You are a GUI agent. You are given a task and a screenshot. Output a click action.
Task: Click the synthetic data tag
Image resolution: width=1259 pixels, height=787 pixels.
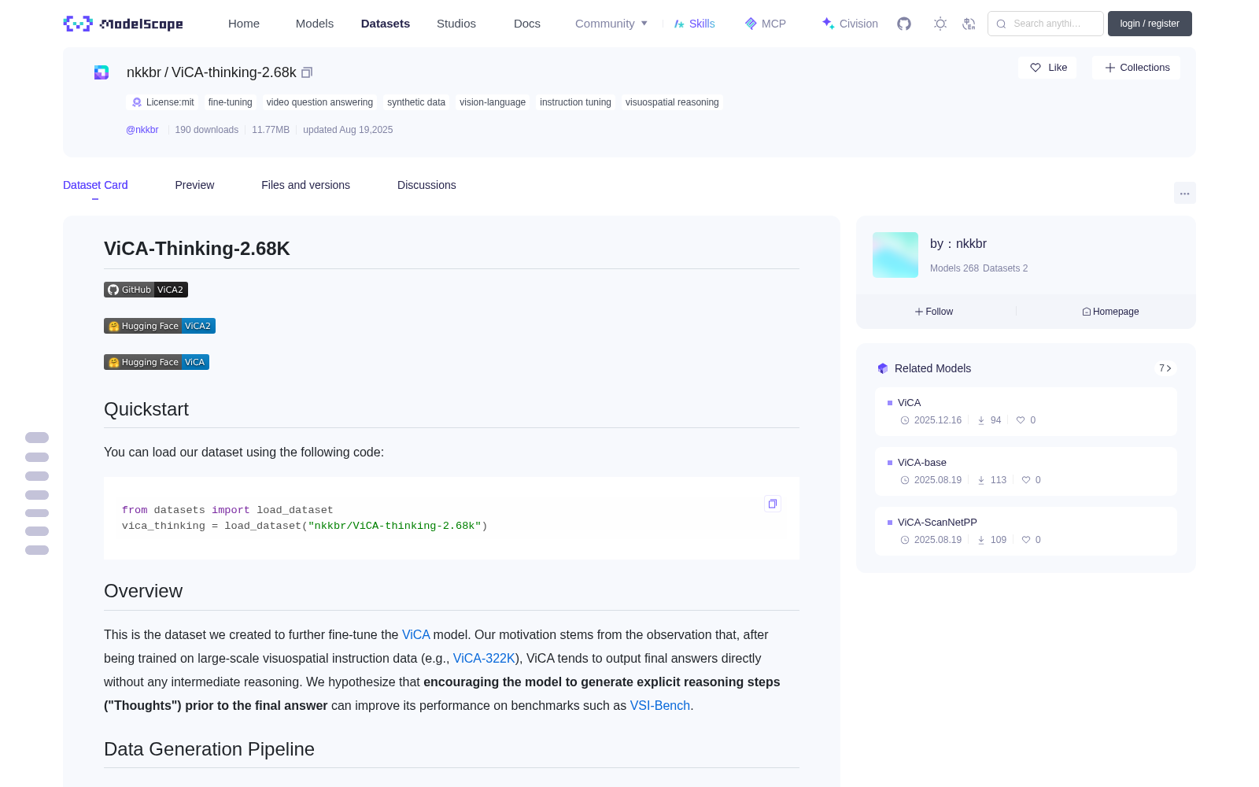(416, 102)
